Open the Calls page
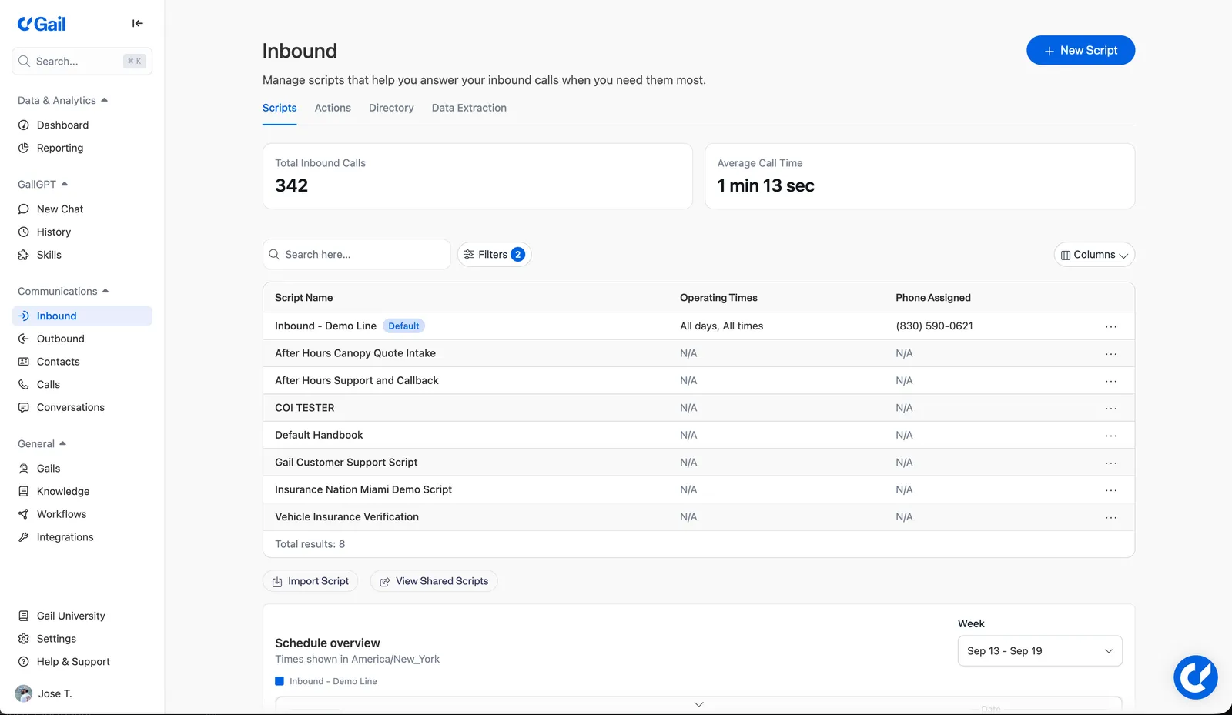The image size is (1232, 715). [x=49, y=385]
